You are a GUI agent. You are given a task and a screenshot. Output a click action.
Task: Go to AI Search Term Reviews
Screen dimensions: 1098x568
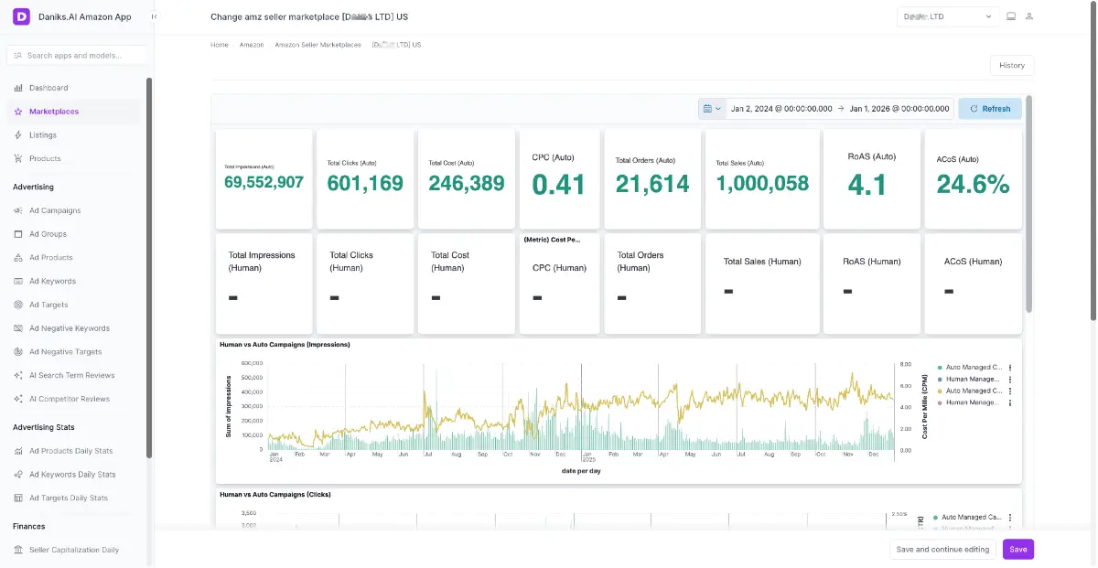(71, 375)
